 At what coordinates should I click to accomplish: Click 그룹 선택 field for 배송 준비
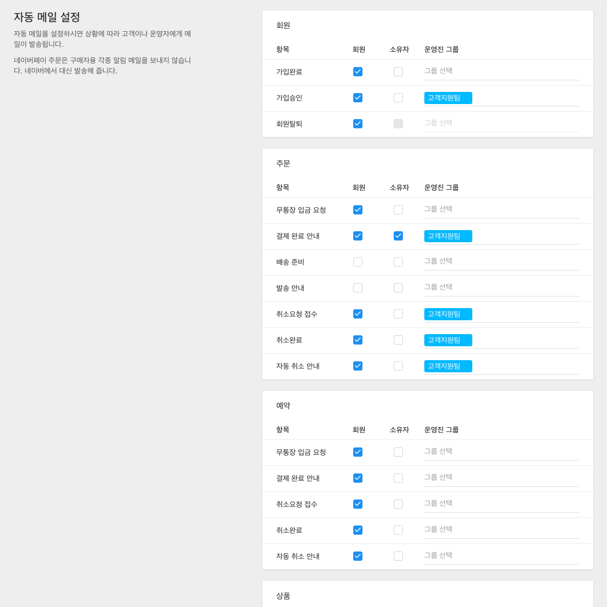[x=501, y=261]
